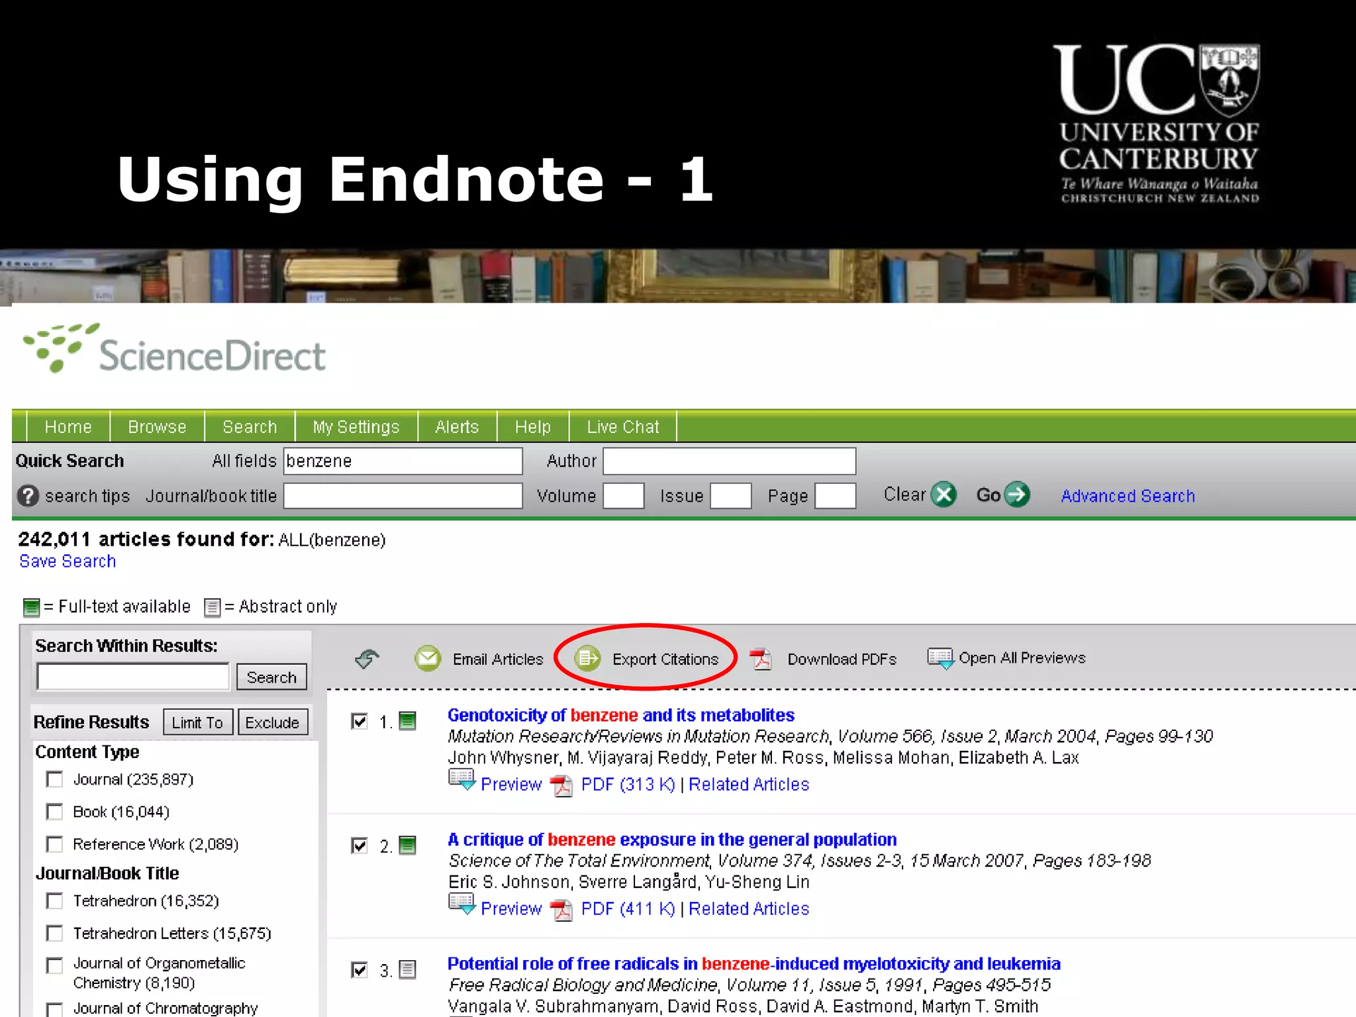Click the Open All Previews icon
This screenshot has width=1356, height=1017.
940,658
